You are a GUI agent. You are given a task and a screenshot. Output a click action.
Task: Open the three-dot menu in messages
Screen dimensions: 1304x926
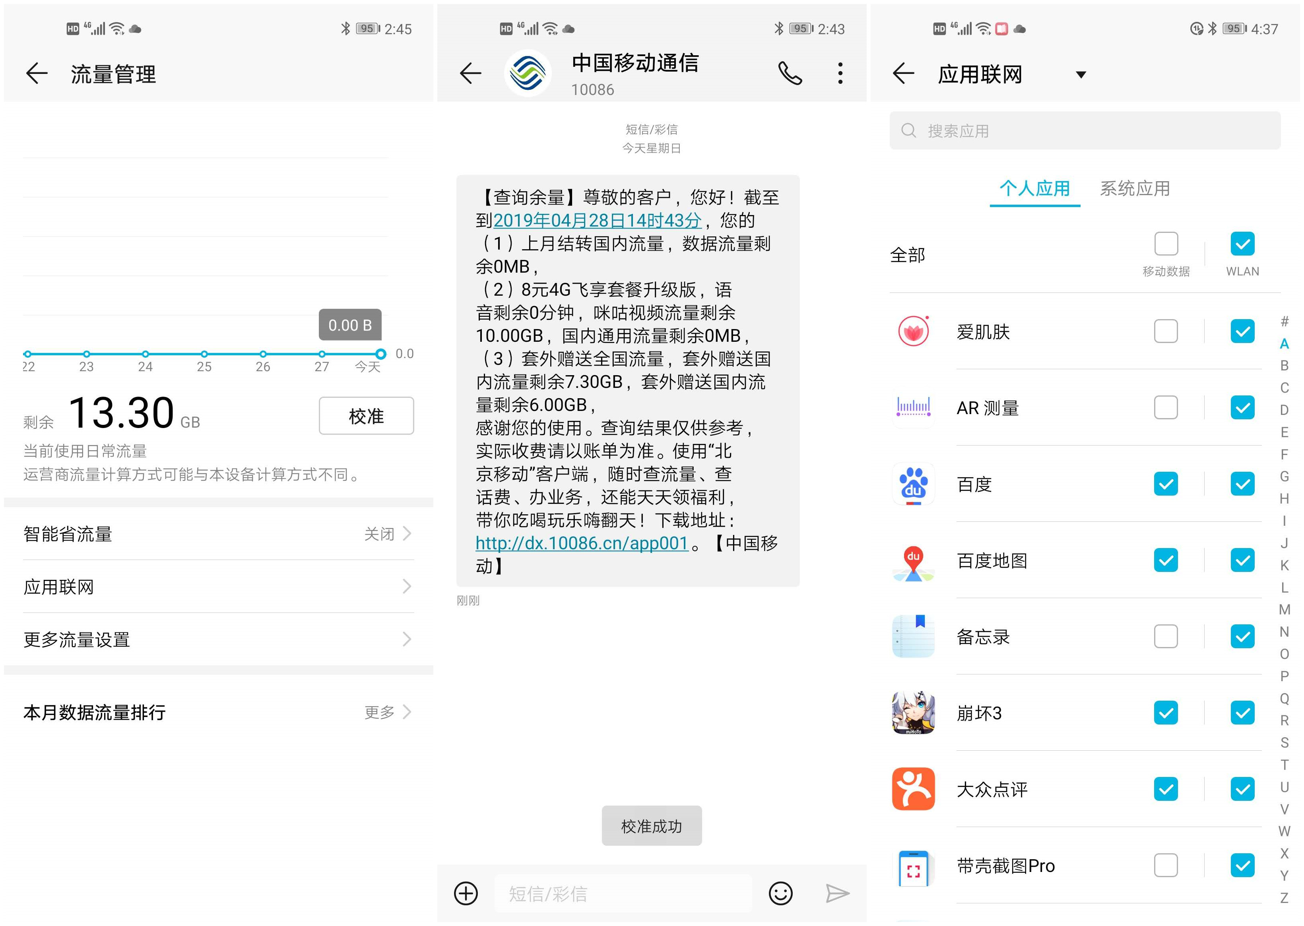[839, 73]
